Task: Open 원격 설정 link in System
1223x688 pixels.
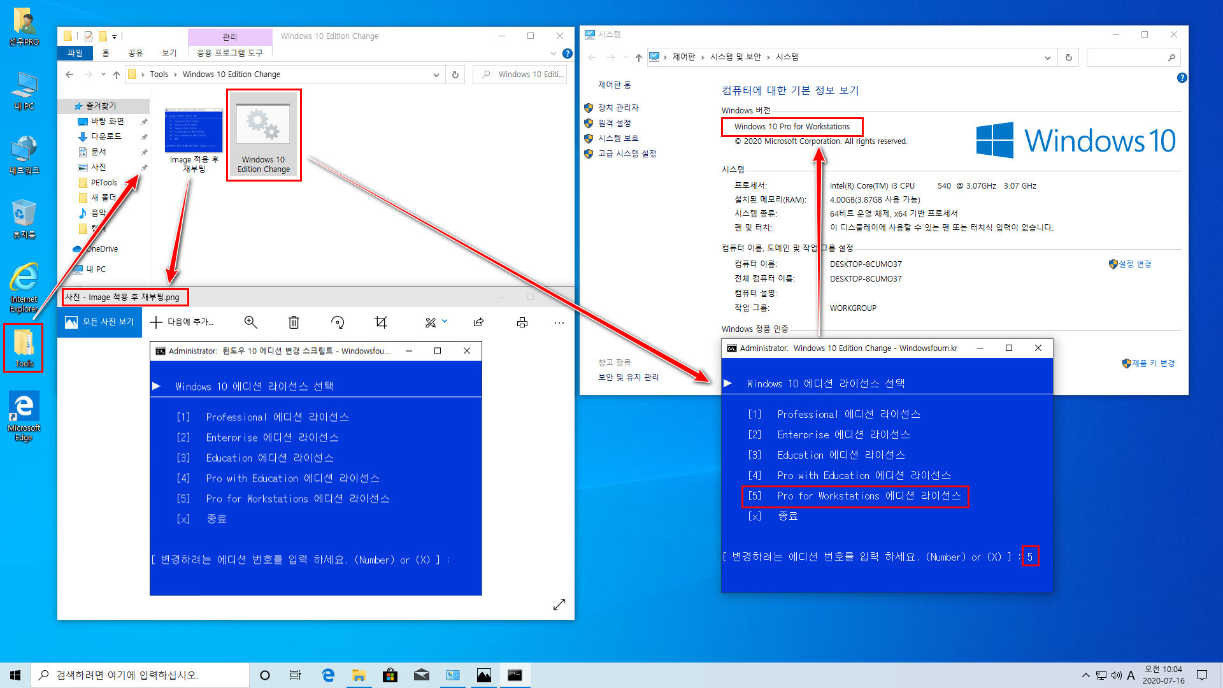Action: coord(614,123)
